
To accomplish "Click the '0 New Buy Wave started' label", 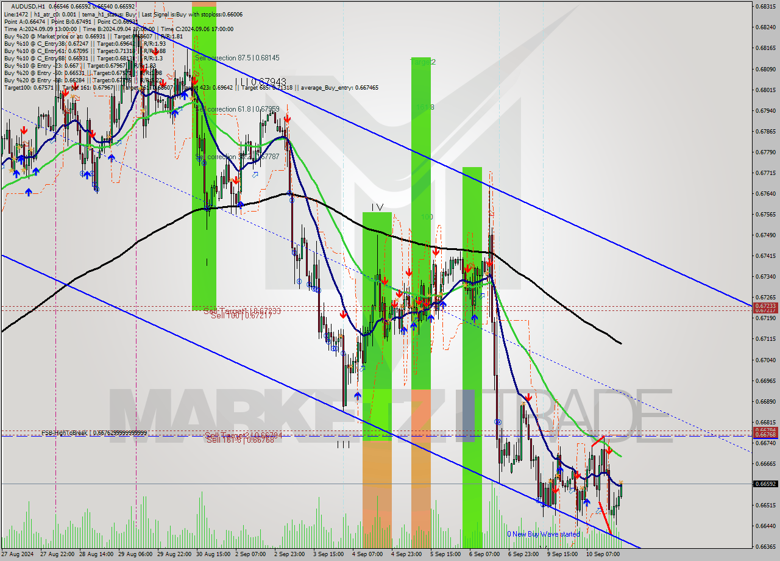I will [x=544, y=534].
